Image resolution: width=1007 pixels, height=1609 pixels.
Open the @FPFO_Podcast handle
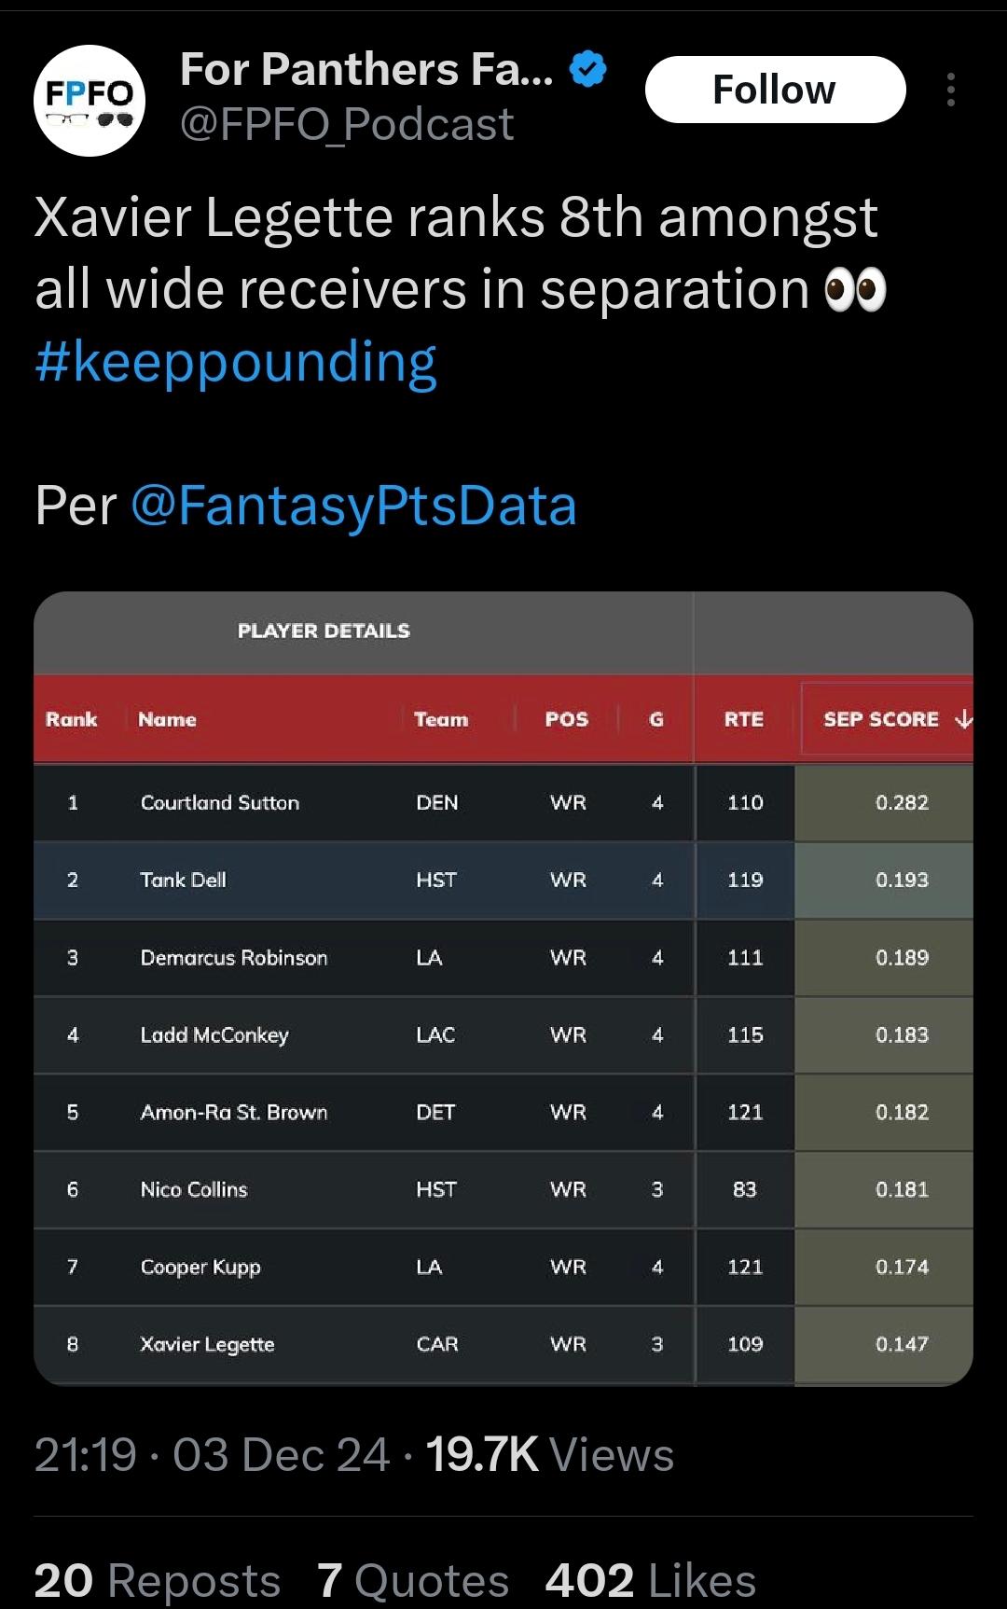coord(346,124)
